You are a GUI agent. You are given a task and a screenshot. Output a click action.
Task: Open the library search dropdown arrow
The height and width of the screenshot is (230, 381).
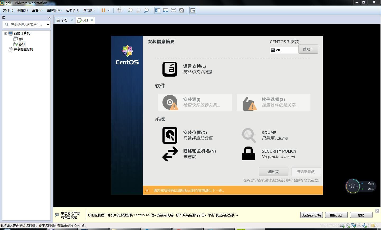tap(48, 24)
